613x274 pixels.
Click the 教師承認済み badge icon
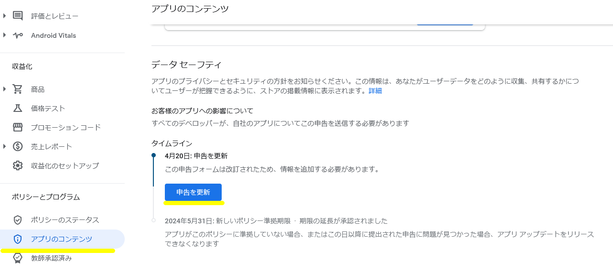coord(18,258)
